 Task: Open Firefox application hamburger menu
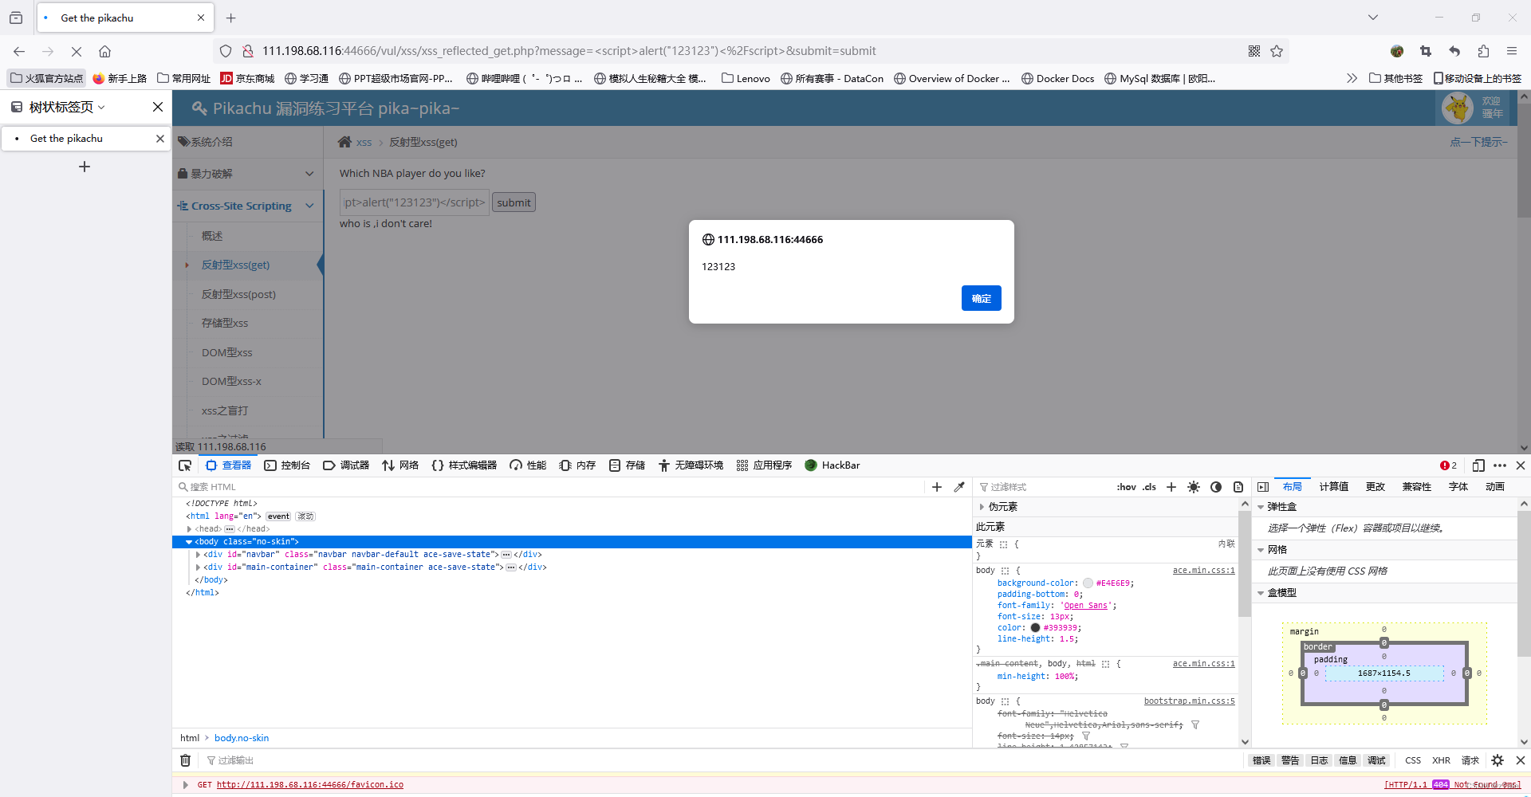pyautogui.click(x=1512, y=51)
